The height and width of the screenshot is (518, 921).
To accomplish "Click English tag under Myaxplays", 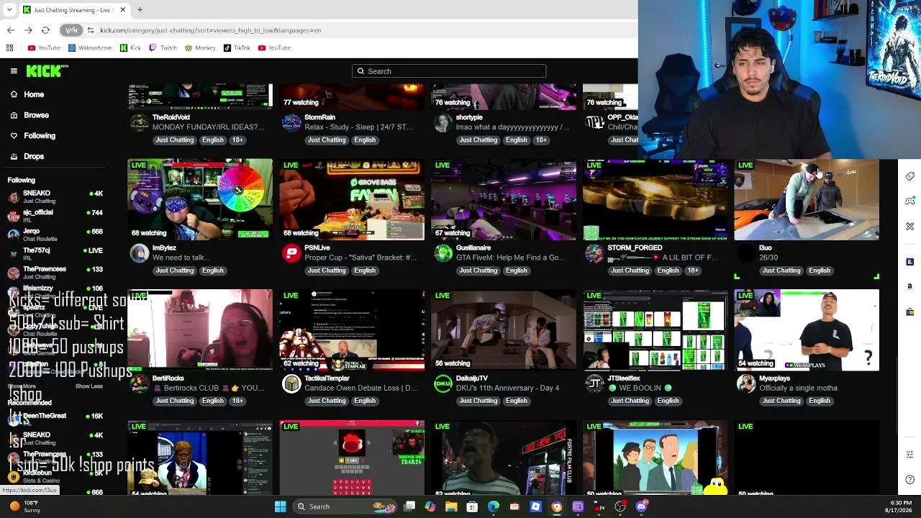I will pyautogui.click(x=820, y=401).
